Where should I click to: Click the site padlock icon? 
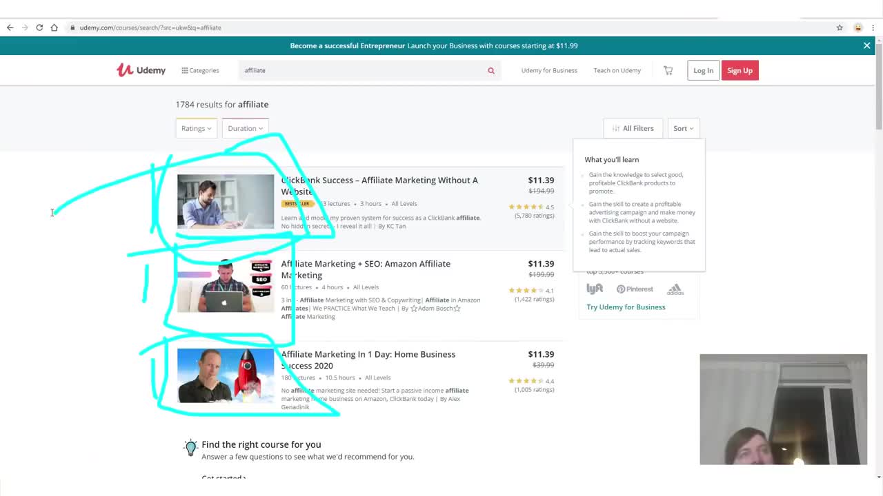(x=72, y=28)
